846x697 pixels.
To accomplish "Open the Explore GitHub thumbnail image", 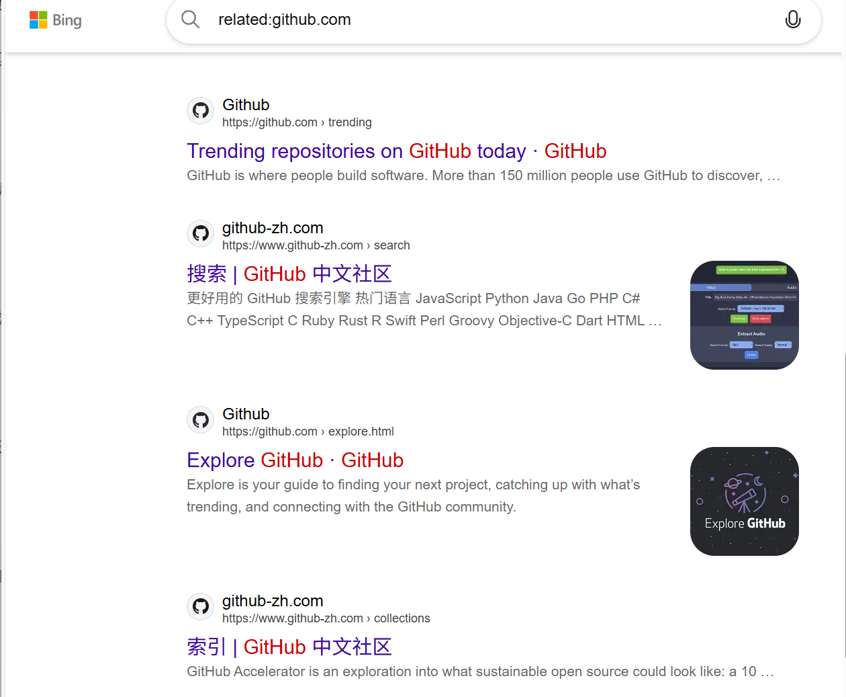I will pos(745,501).
